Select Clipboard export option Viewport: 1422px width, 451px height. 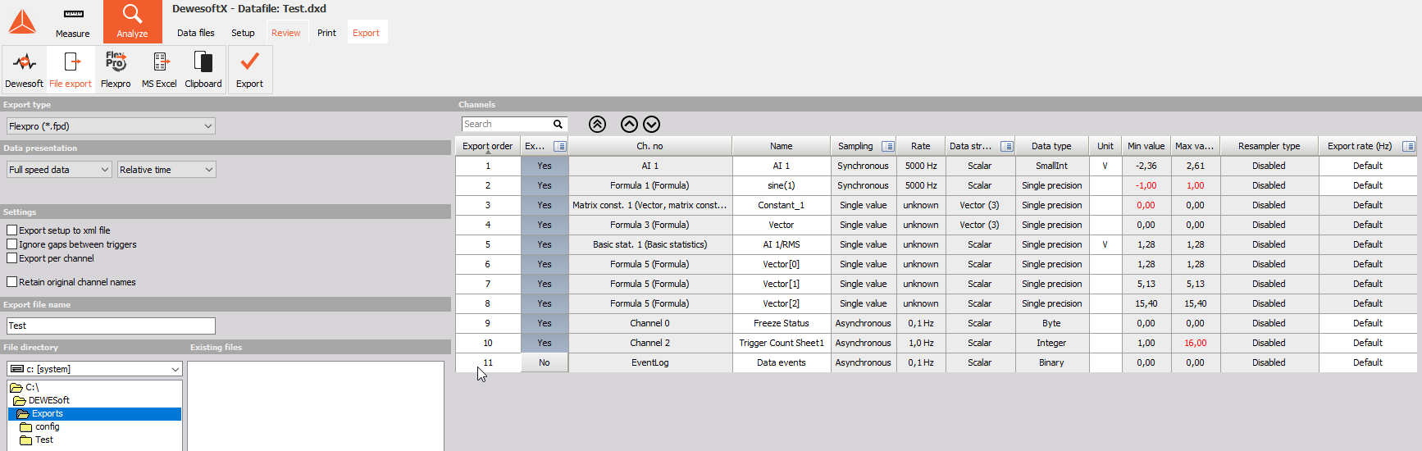203,70
